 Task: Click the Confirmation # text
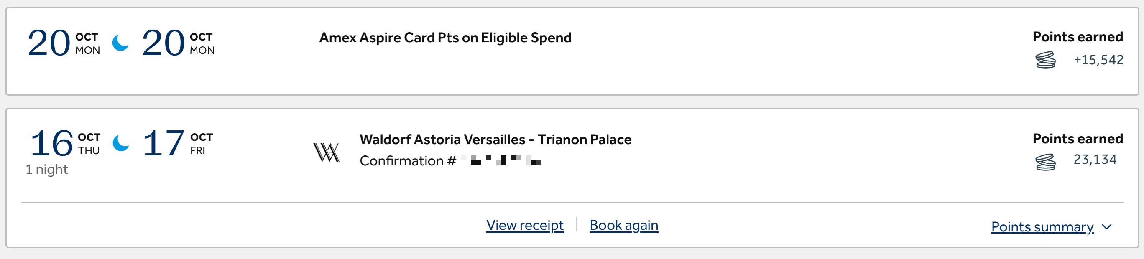pyautogui.click(x=407, y=161)
